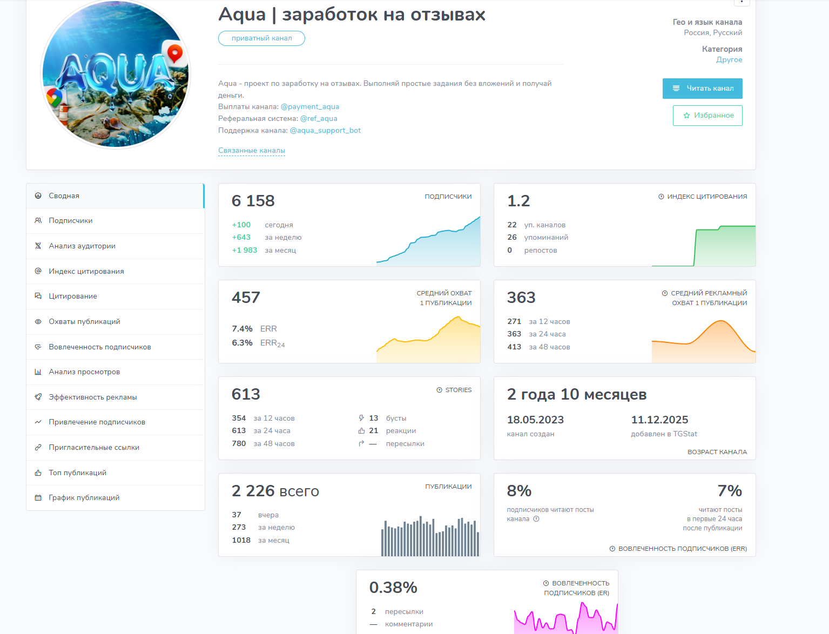Click the Другое category link
Image resolution: width=829 pixels, height=634 pixels.
pos(729,59)
